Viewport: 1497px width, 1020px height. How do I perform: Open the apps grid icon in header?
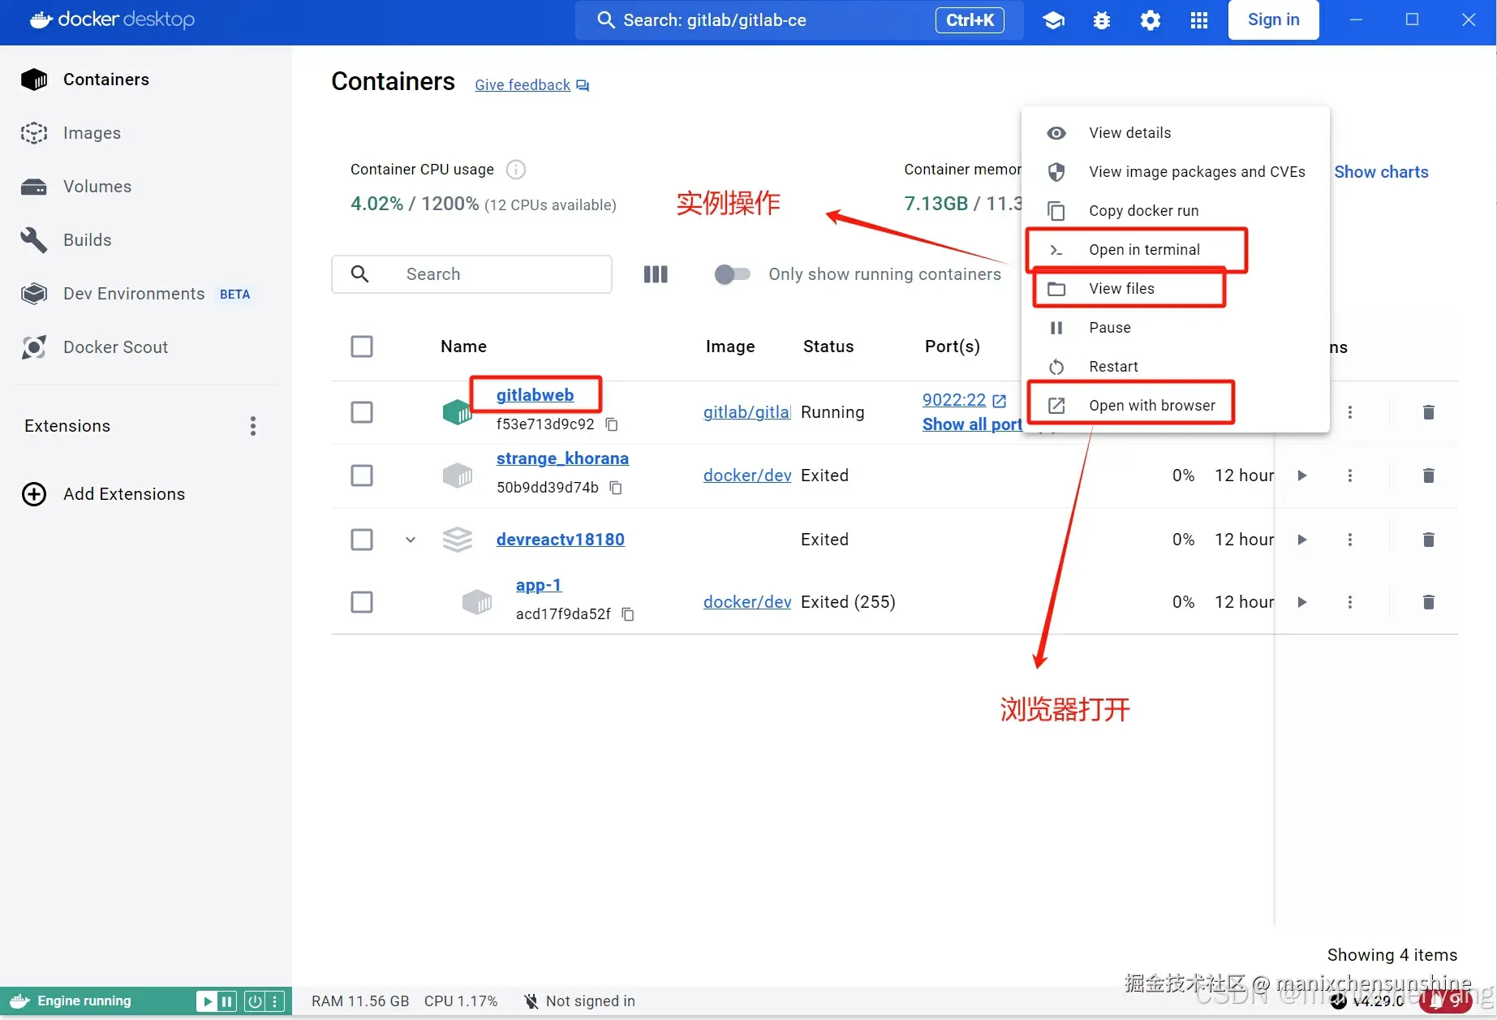(1199, 20)
